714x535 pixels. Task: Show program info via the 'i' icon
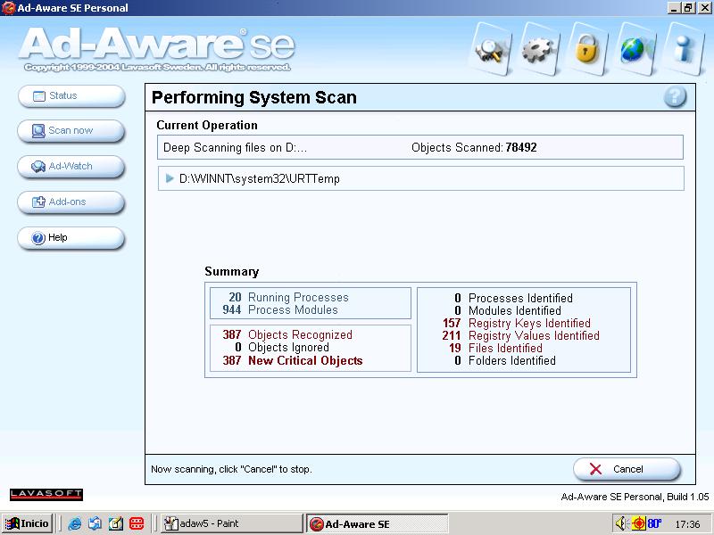[x=684, y=49]
